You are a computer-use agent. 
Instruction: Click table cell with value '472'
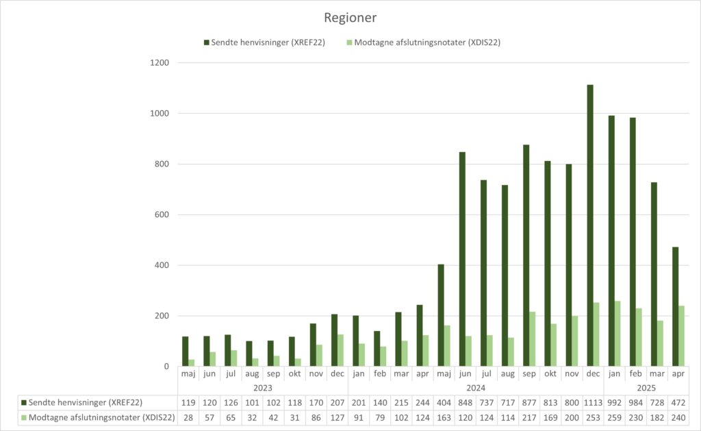(678, 403)
